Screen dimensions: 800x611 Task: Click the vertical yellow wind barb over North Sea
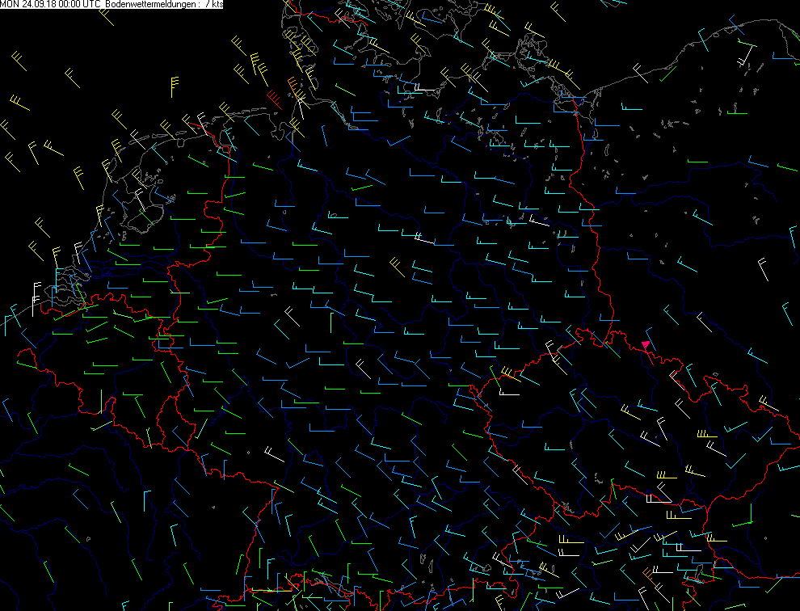(x=175, y=84)
